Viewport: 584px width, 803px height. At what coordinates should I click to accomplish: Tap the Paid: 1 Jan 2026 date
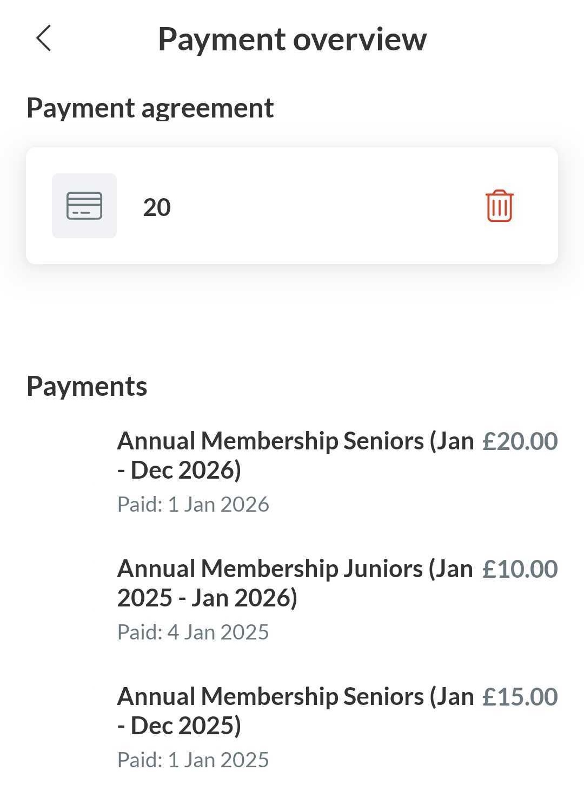click(193, 505)
